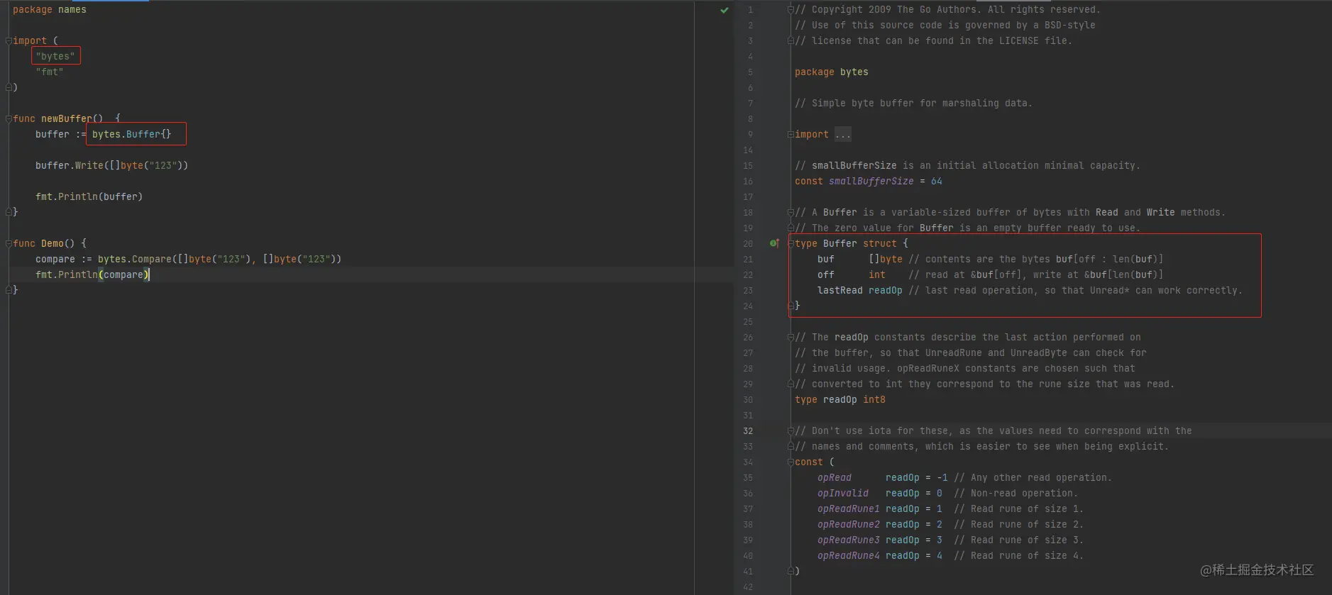Image resolution: width=1332 pixels, height=595 pixels.
Task: Click "type Buffer struct" declaration
Action: [852, 244]
